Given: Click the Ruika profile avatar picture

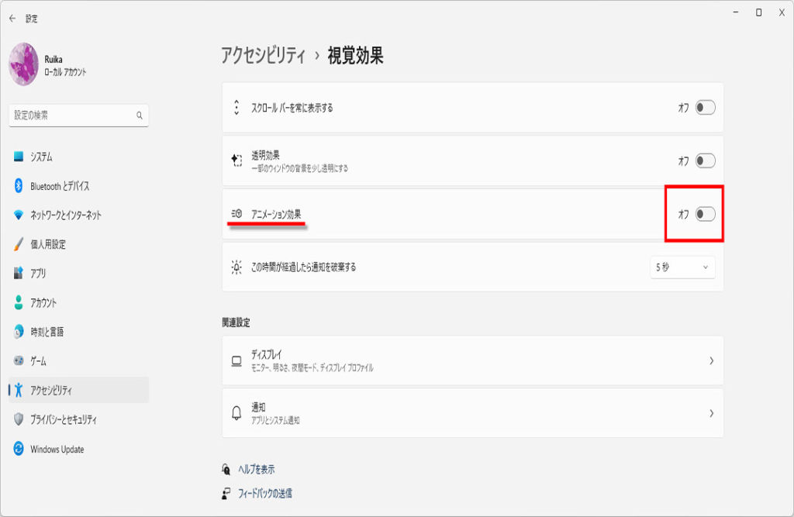Looking at the screenshot, I should point(23,64).
